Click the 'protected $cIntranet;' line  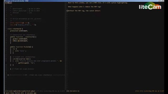[x=19, y=31]
